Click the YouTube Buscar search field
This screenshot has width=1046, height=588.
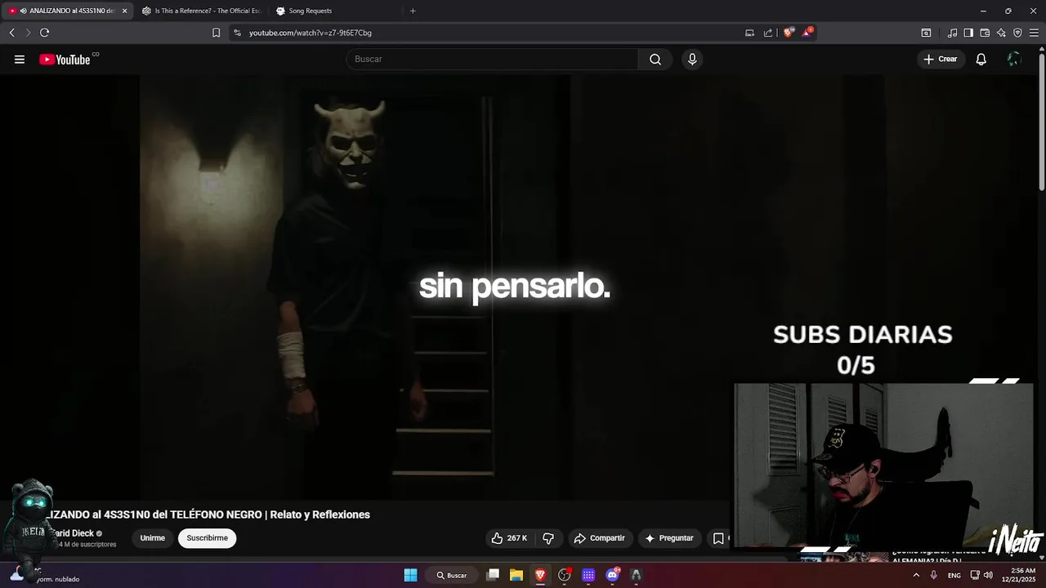[492, 59]
